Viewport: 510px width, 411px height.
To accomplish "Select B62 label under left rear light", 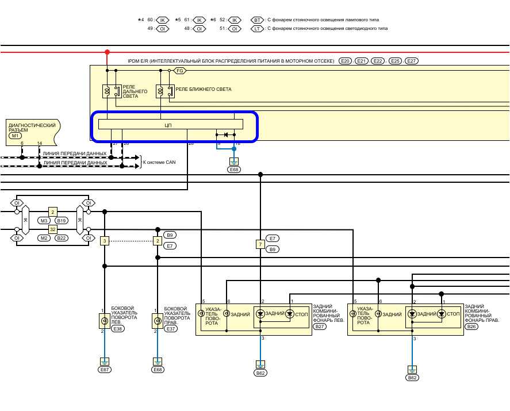I will [x=260, y=373].
